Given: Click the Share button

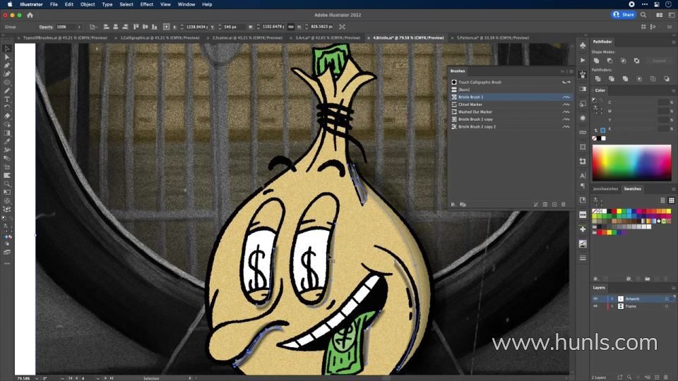Looking at the screenshot, I should (x=624, y=15).
